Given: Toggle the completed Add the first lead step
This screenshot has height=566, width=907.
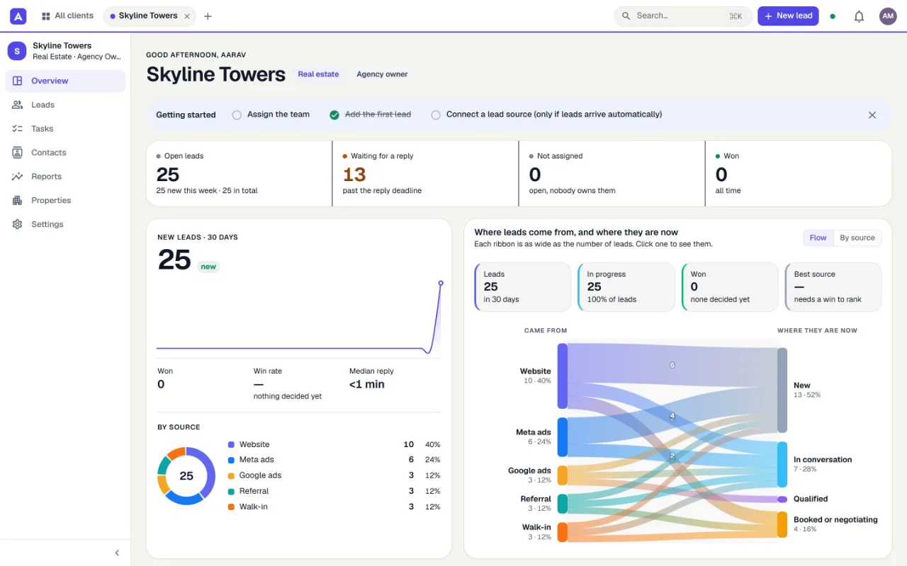Looking at the screenshot, I should [334, 115].
